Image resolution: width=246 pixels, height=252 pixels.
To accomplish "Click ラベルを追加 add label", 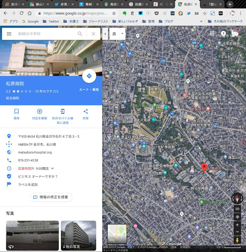I will pos(28,185).
